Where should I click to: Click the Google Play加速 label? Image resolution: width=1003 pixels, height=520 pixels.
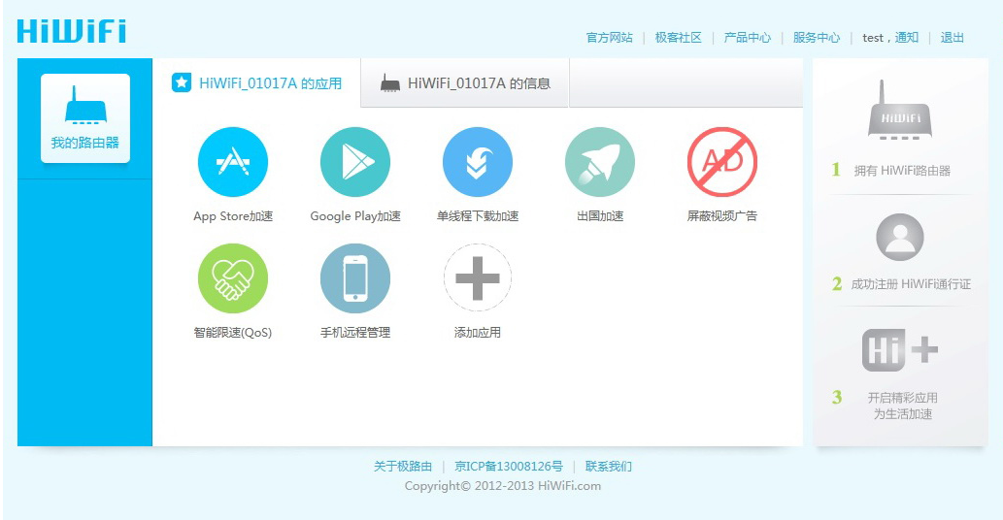pyautogui.click(x=355, y=216)
